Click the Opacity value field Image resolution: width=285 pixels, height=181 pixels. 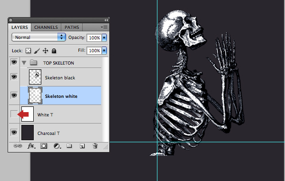click(95, 38)
